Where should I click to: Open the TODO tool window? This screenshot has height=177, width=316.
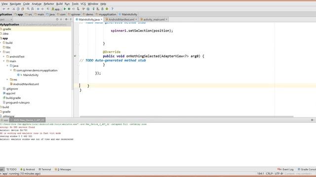(x=11, y=169)
